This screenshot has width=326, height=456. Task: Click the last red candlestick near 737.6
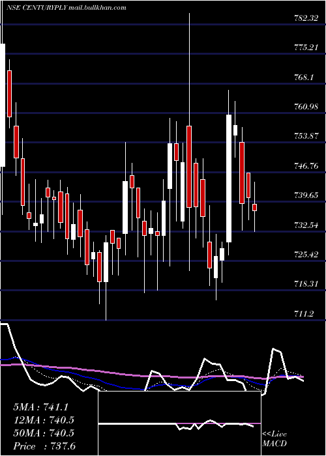(x=255, y=207)
